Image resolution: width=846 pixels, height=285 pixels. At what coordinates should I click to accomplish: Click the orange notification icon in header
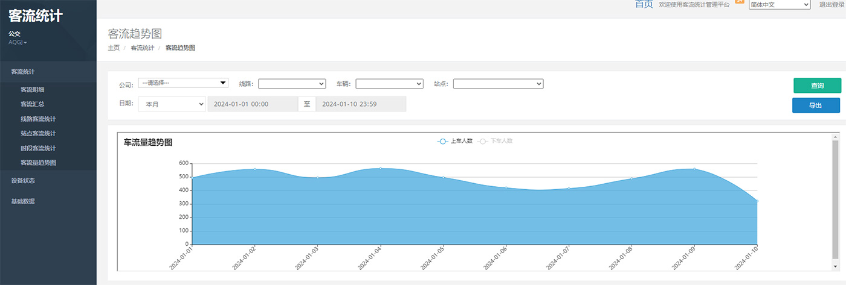click(x=739, y=2)
